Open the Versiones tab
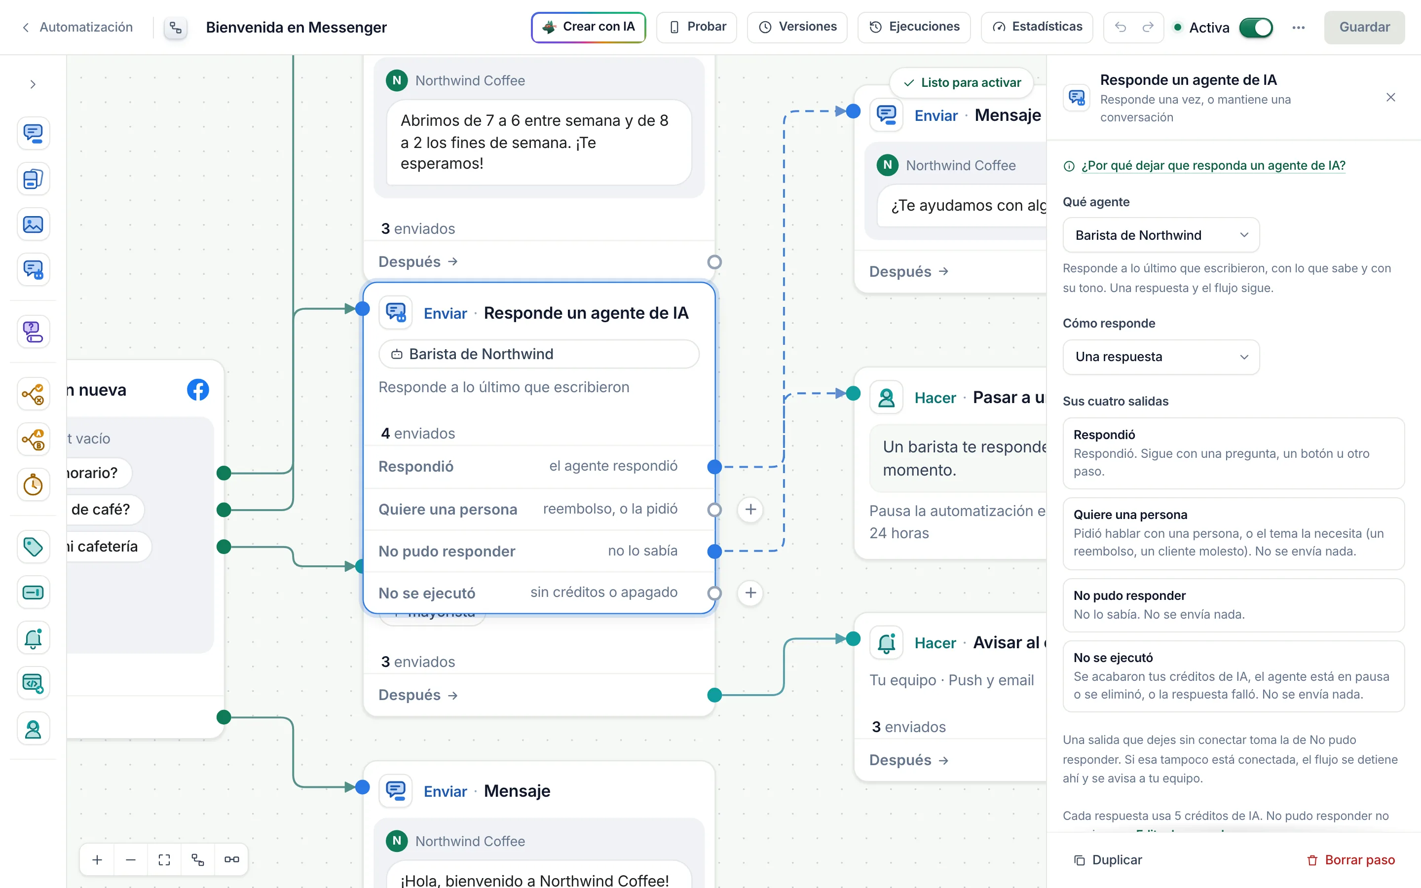 pyautogui.click(x=797, y=27)
